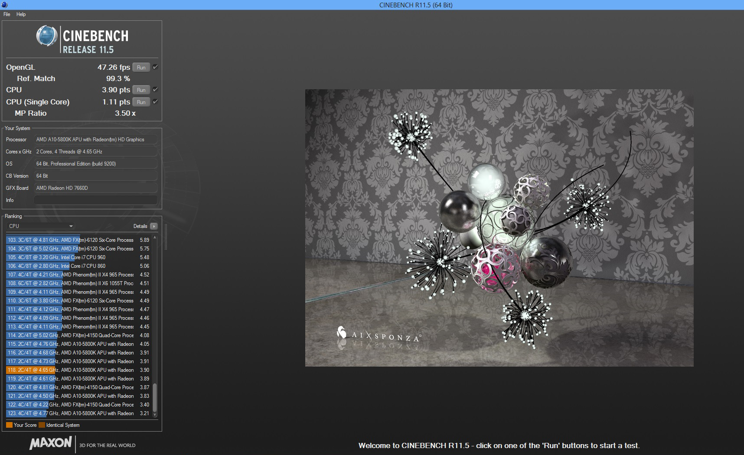Open the CPU ranking type dropdown
The width and height of the screenshot is (744, 455).
coord(40,226)
